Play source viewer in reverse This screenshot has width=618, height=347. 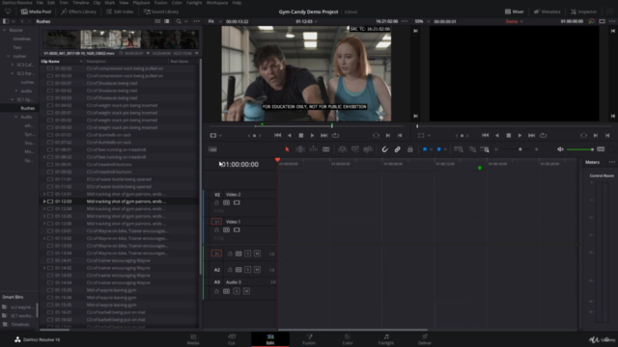tap(290, 135)
